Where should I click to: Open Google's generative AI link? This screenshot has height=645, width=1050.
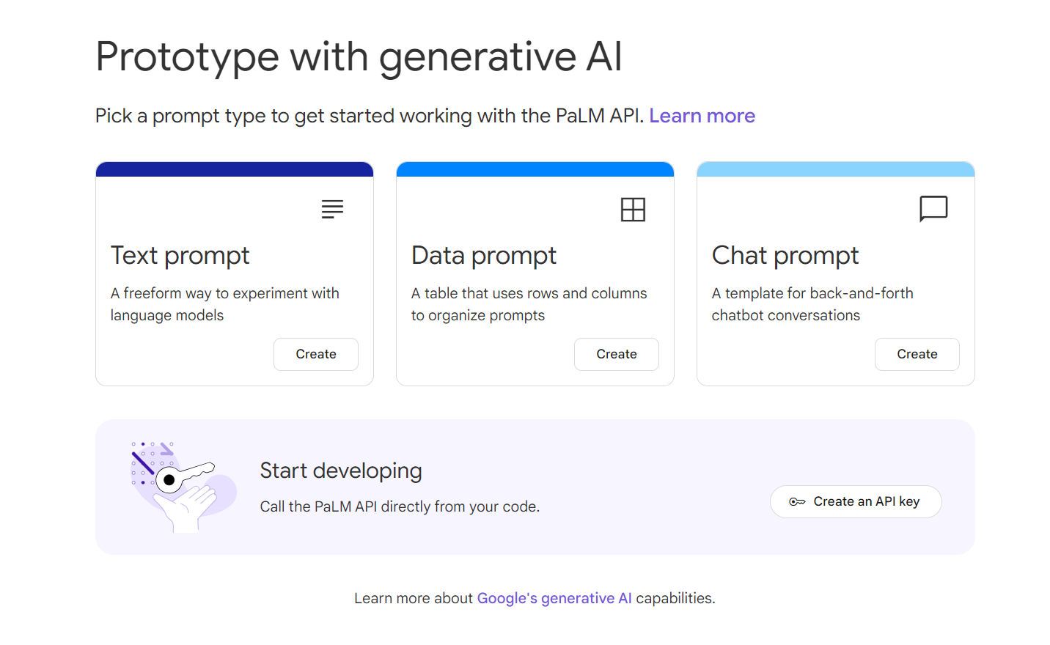pos(554,598)
